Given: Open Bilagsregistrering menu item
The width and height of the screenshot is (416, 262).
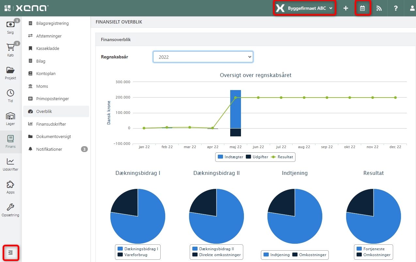Looking at the screenshot, I should point(52,23).
